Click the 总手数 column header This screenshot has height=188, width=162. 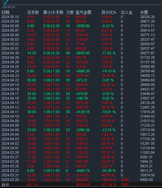pyautogui.click(x=33, y=12)
